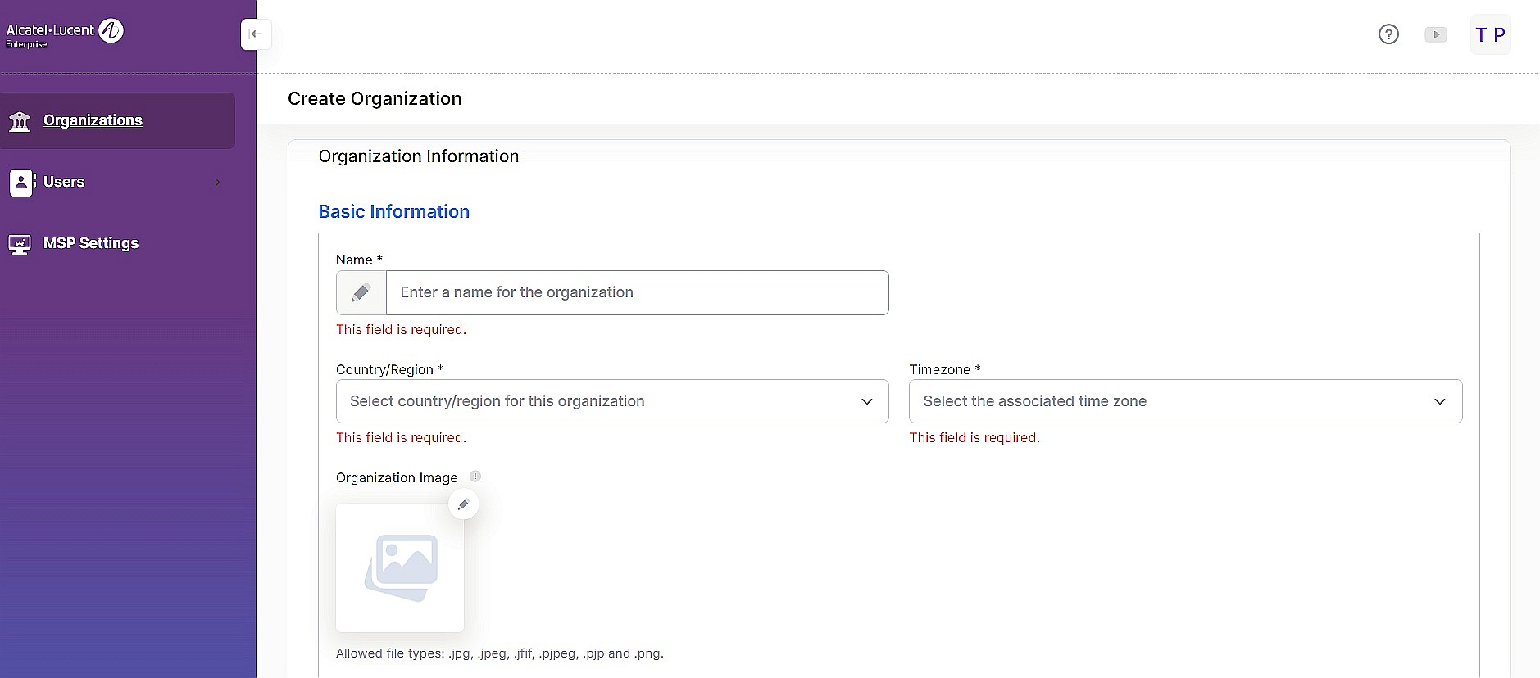Edit organization image via pencil button
The width and height of the screenshot is (1540, 678).
[463, 504]
